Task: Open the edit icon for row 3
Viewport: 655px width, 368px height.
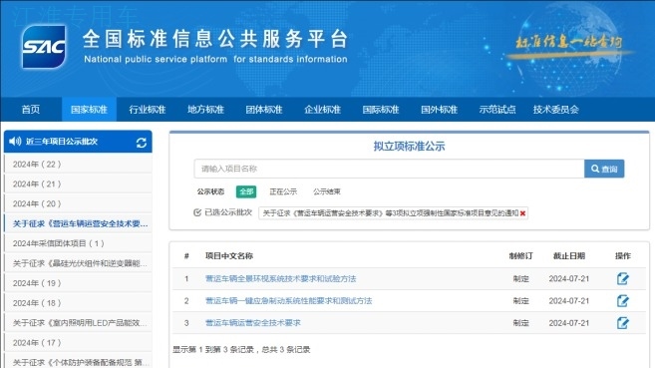Action: point(622,323)
